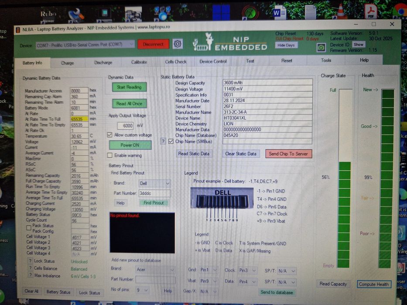The width and height of the screenshot is (407, 305).
Task: Click the question mark beside Max Imbalance
Action: pos(31,275)
